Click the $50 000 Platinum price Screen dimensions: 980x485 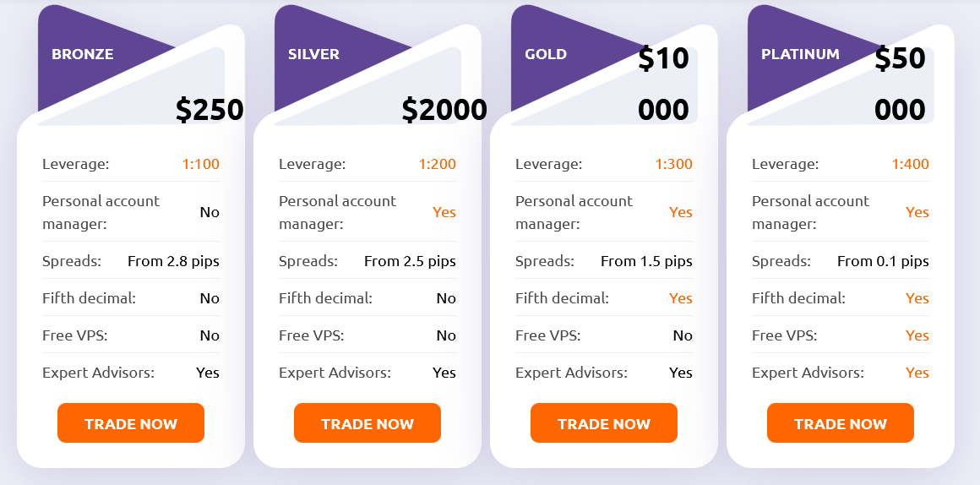pyautogui.click(x=900, y=84)
